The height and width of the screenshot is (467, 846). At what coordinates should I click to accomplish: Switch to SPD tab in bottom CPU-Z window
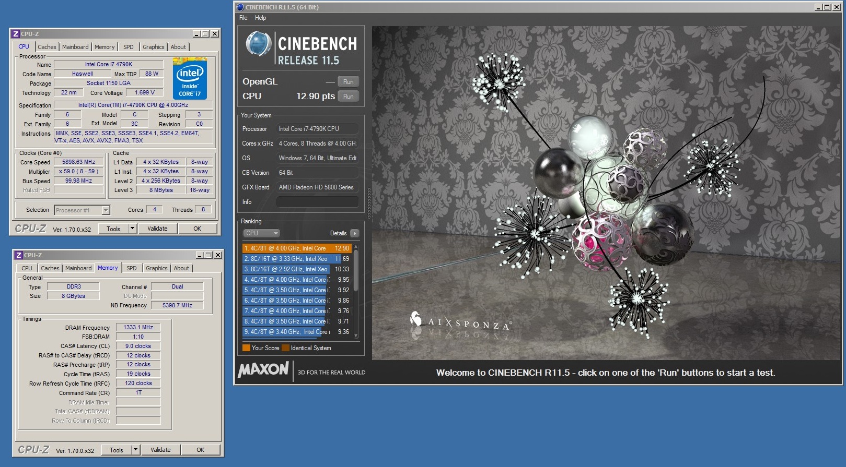[x=132, y=268]
